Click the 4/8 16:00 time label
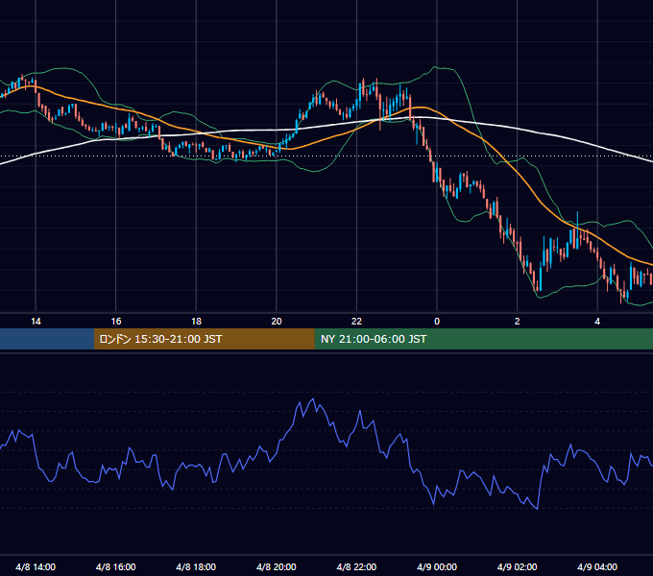Viewport: 653px width, 576px height. pyautogui.click(x=116, y=566)
